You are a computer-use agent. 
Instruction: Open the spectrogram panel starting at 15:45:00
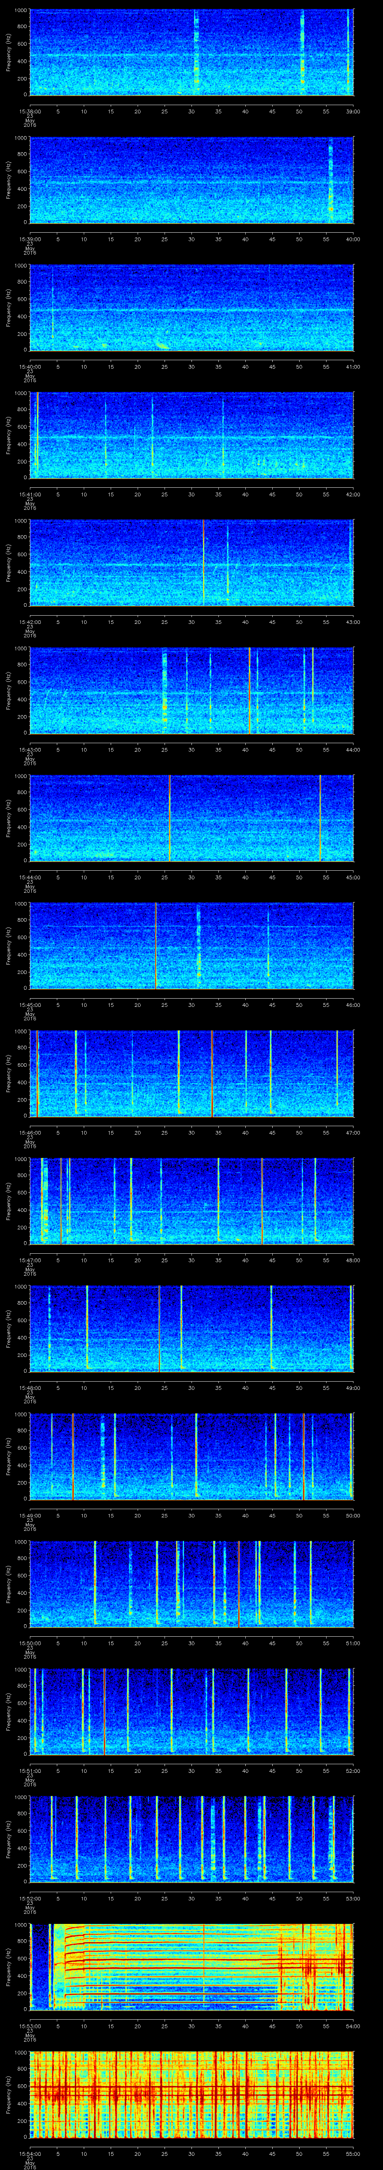click(x=191, y=945)
